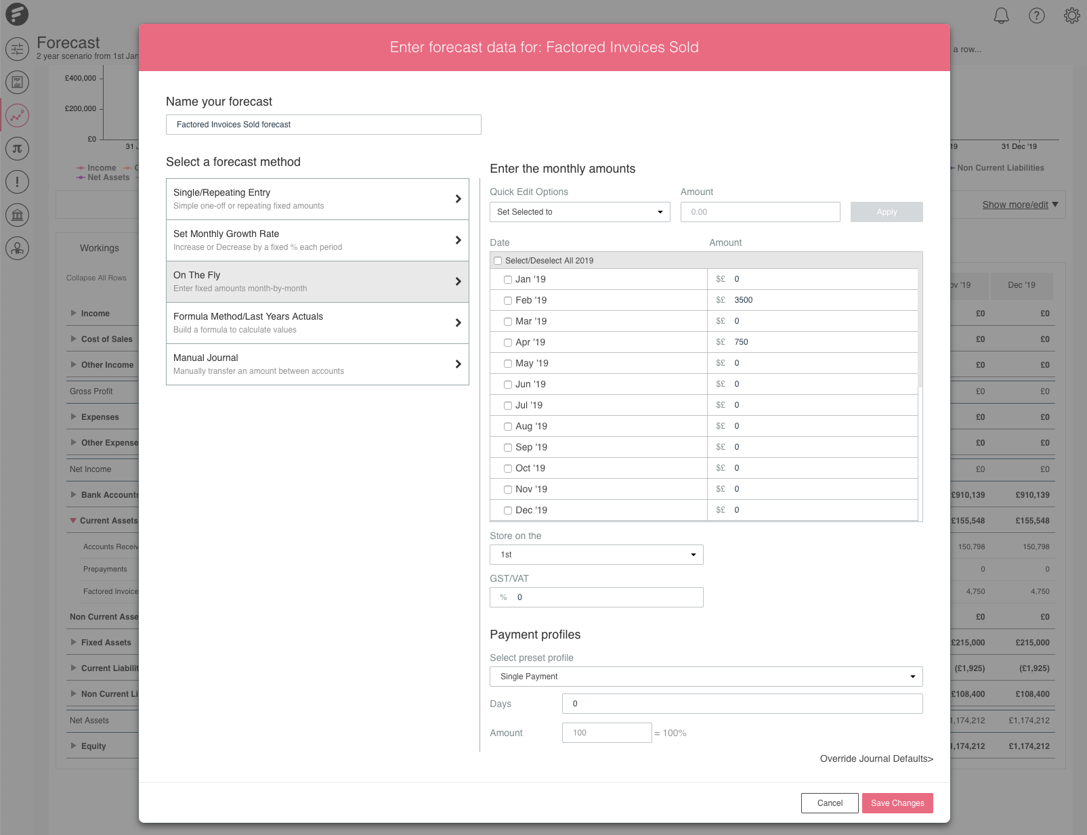Click the GST/VAT percent field
The image size is (1087, 835).
pos(597,597)
